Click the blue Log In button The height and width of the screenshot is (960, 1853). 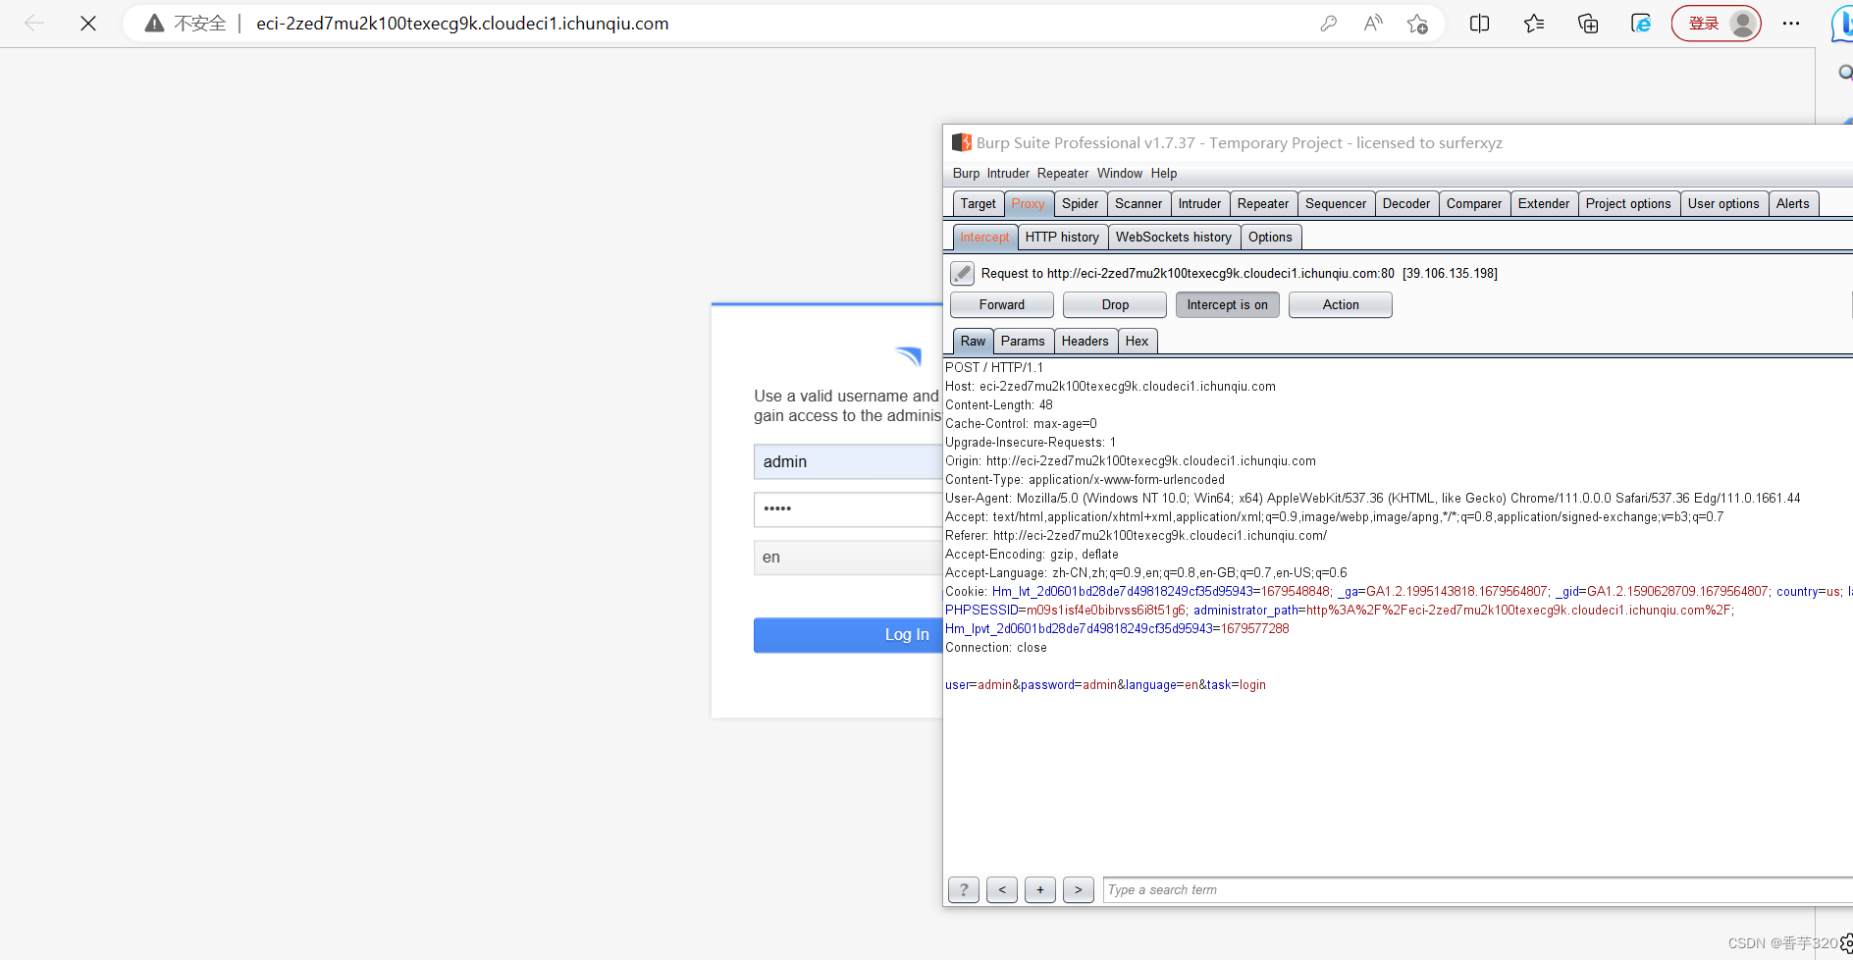pyautogui.click(x=848, y=635)
